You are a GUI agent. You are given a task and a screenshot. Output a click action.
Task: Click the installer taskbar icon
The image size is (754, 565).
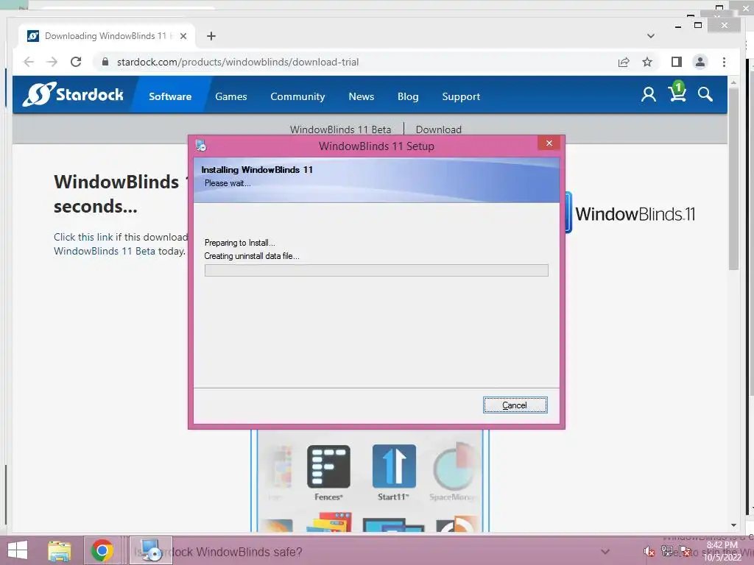coord(151,550)
